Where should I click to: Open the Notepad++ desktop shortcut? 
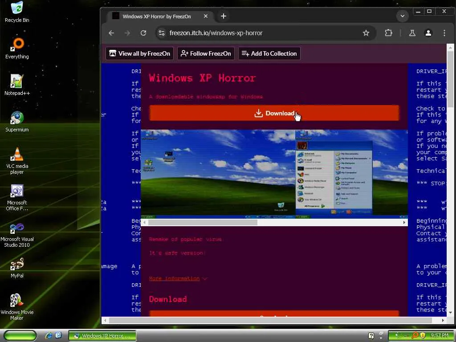pos(17,85)
